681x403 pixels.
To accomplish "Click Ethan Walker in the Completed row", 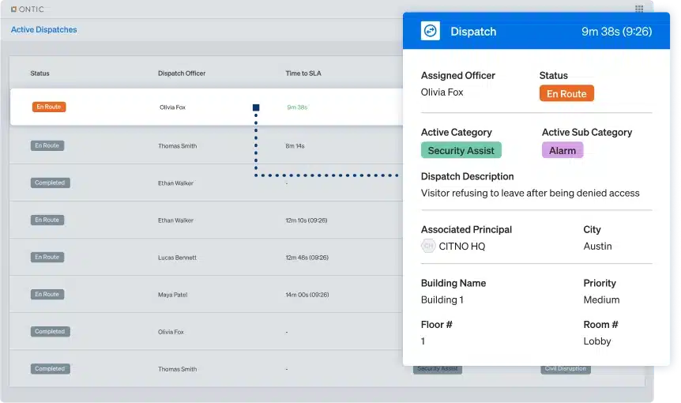I will (175, 183).
